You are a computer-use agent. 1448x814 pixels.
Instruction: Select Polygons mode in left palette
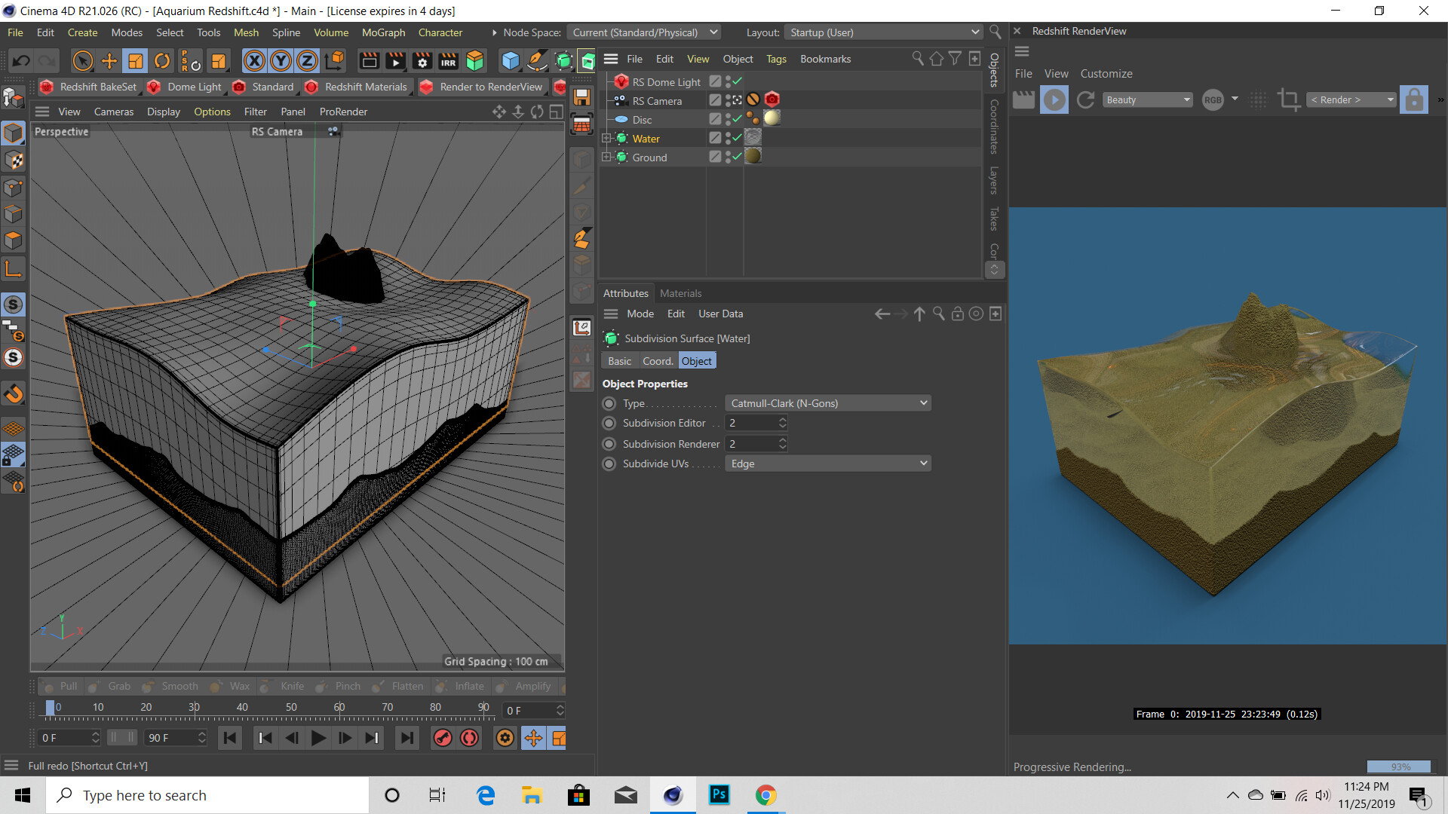point(14,240)
